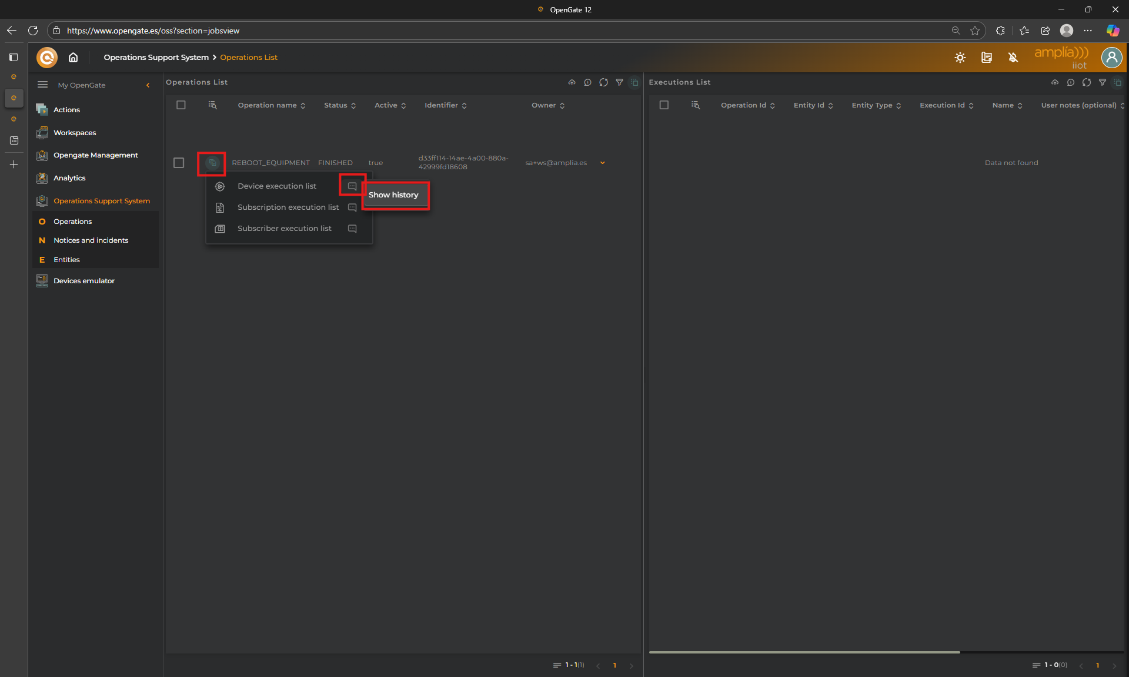Expand the REBOOT_EQUIPMENT row chevron

[602, 163]
